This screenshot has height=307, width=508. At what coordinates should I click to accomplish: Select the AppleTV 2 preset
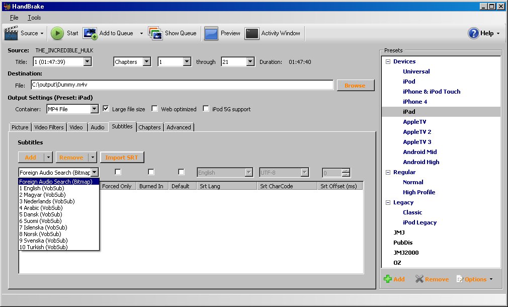click(417, 132)
